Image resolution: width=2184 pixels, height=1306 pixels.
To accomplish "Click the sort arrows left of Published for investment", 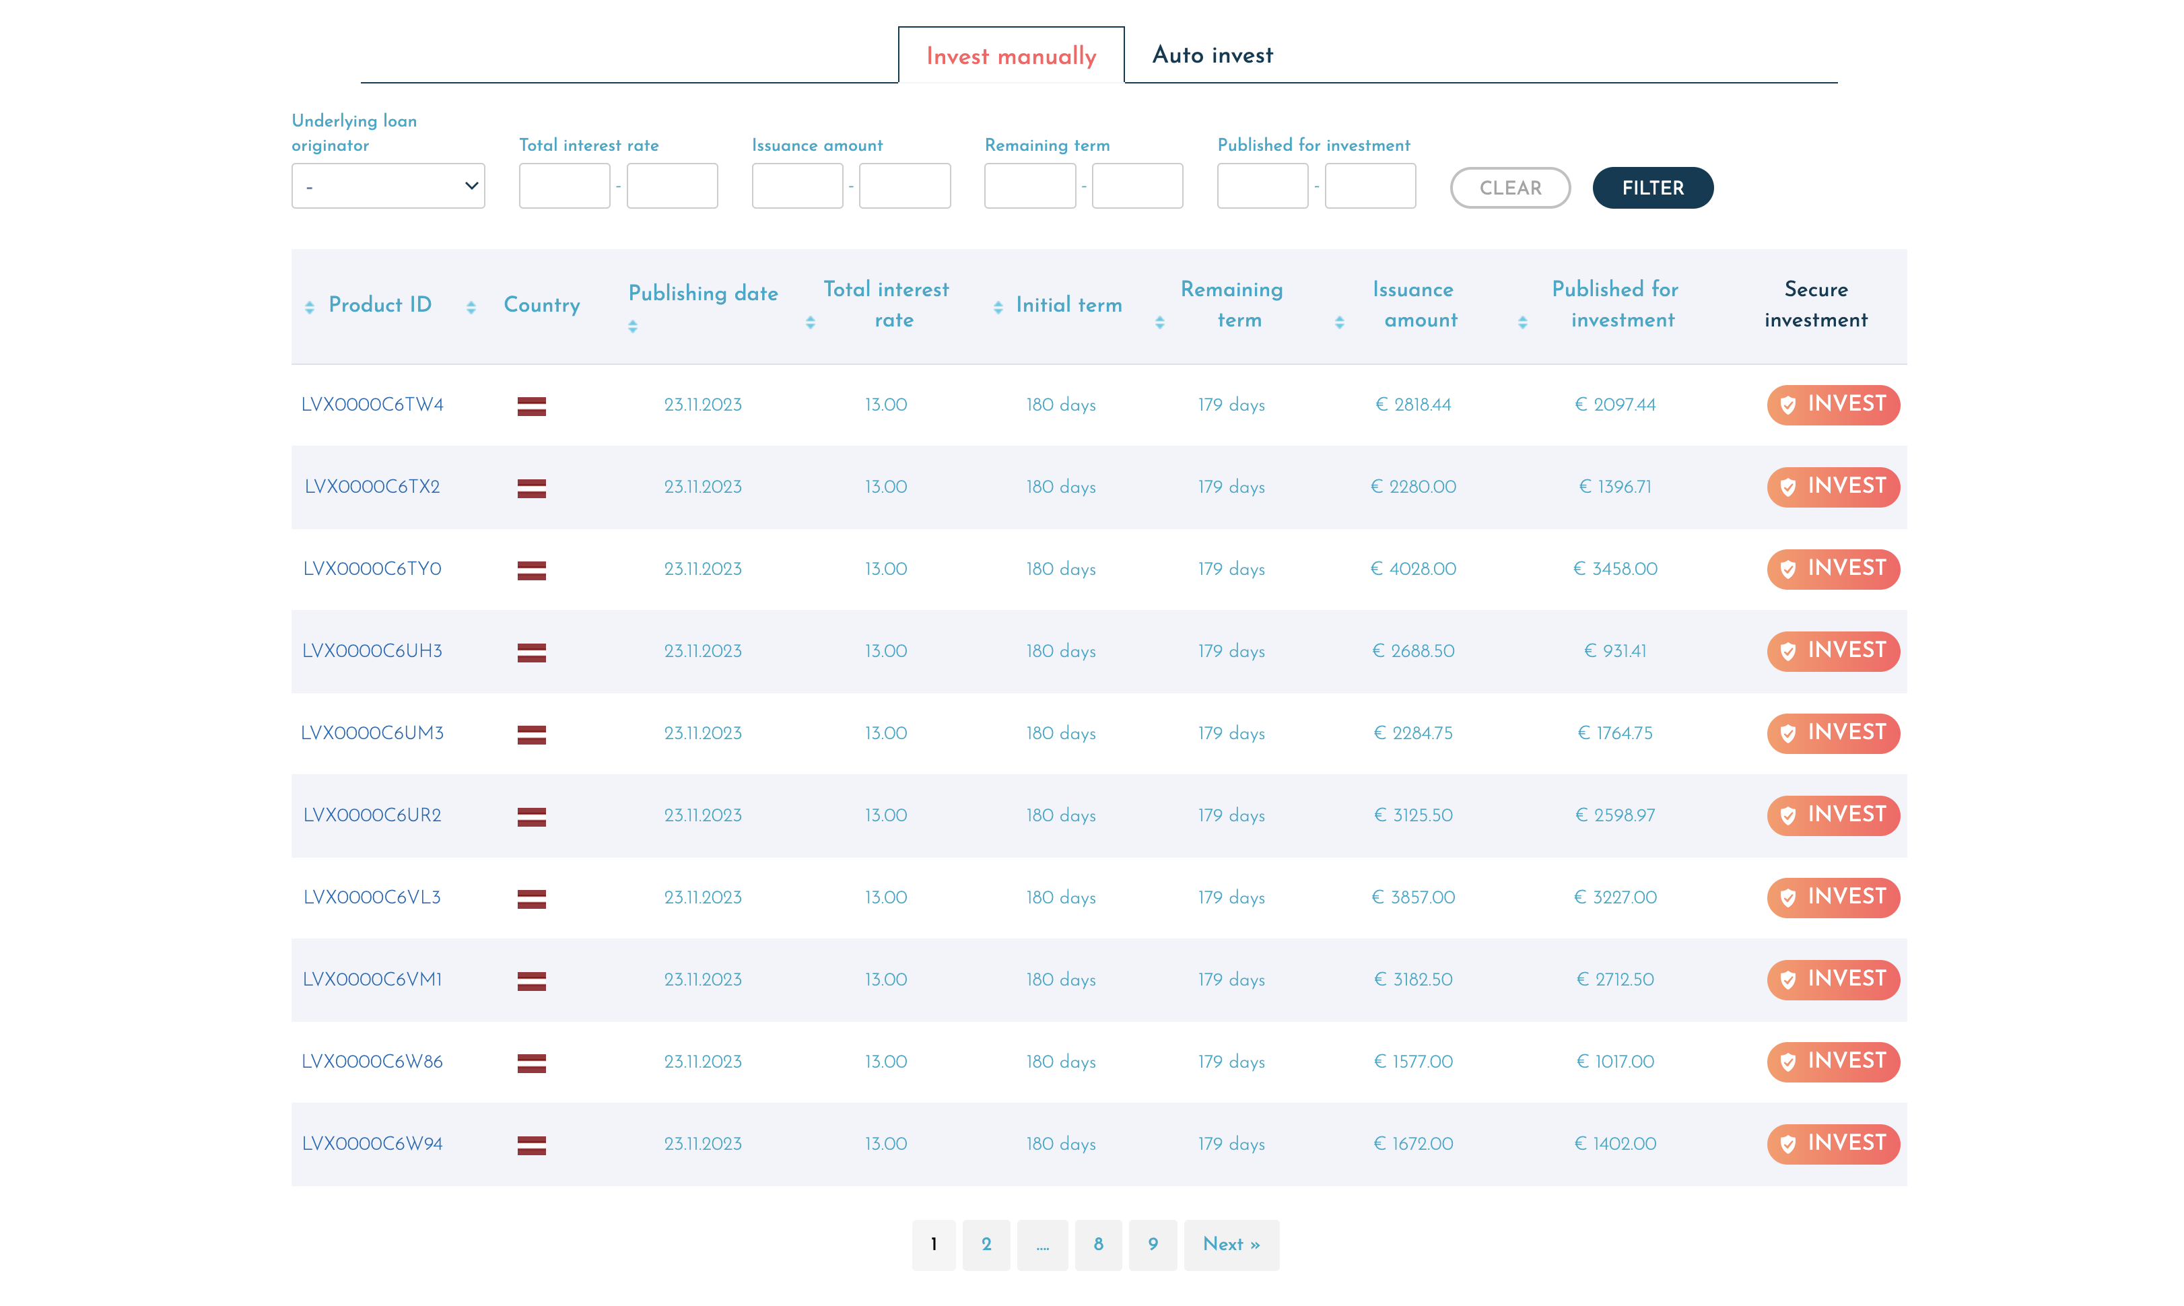I will tap(1522, 323).
